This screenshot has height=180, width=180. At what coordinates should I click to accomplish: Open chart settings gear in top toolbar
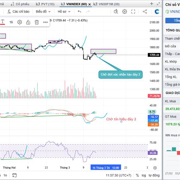point(125,11)
